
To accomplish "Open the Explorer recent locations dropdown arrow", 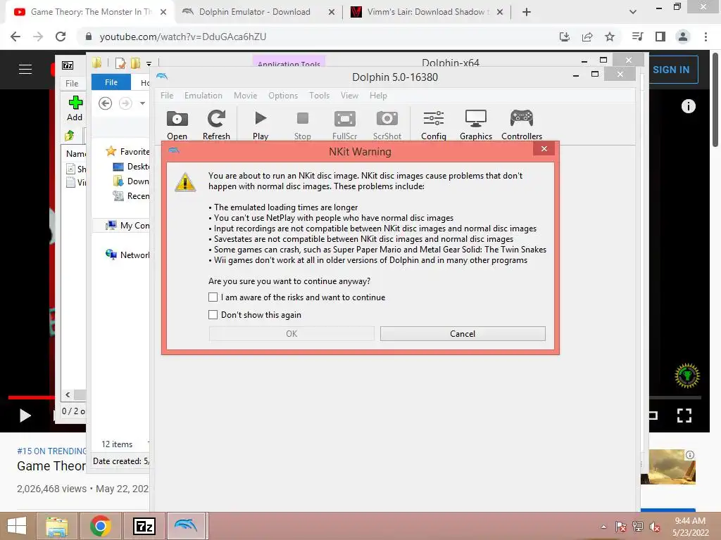I will 142,103.
